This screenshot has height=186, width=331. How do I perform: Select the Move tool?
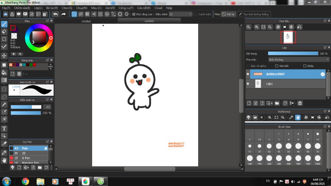(4, 56)
